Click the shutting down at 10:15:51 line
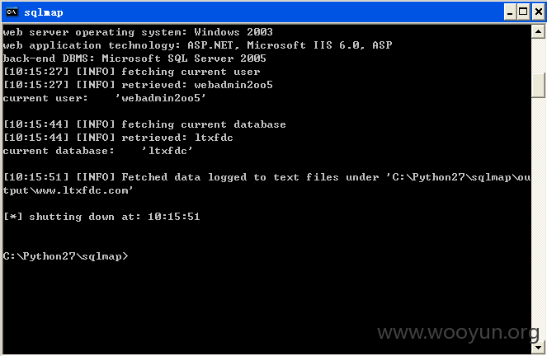This screenshot has height=356, width=547. tap(101, 217)
